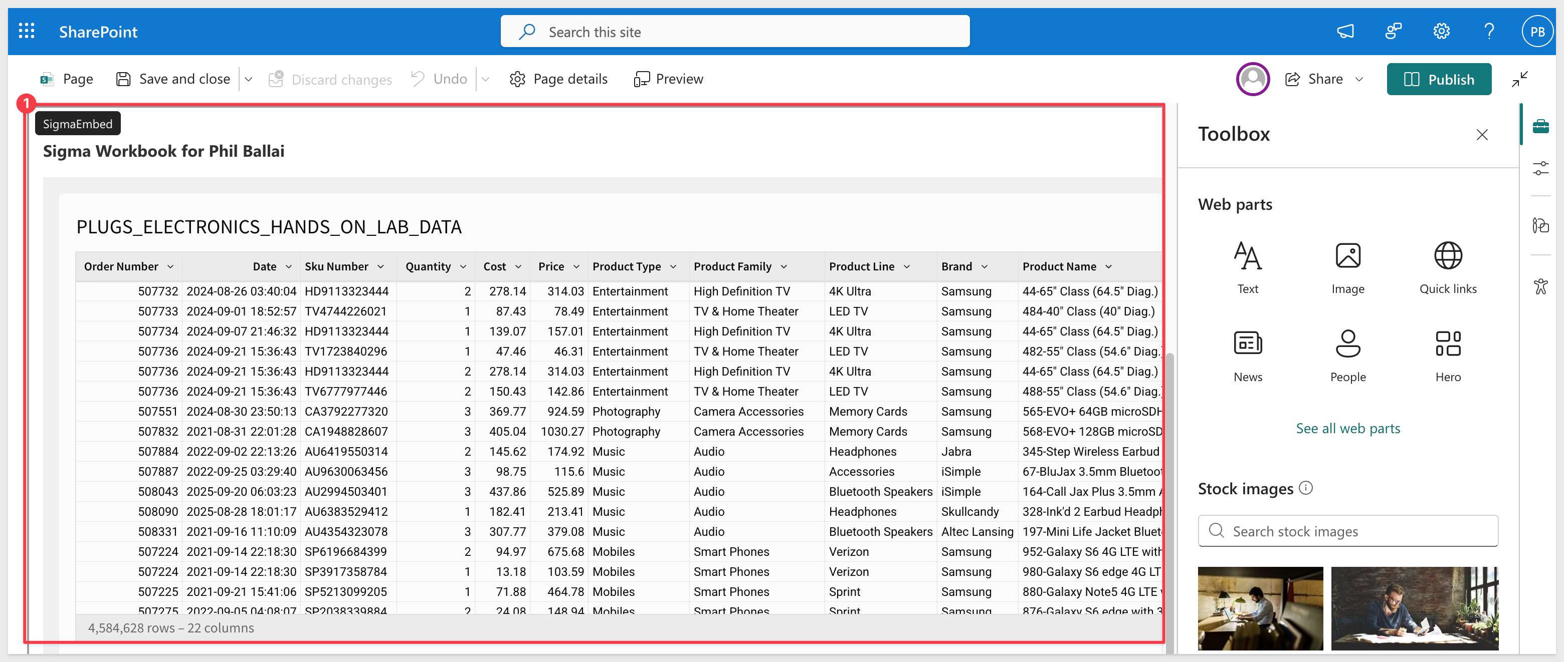The width and height of the screenshot is (1564, 662).
Task: Open the Sku Number column dropdown
Action: tap(380, 266)
